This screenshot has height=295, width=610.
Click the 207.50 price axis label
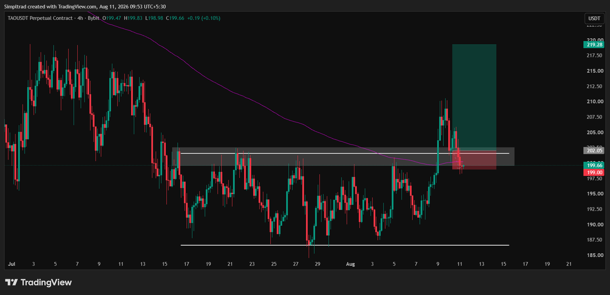595,117
